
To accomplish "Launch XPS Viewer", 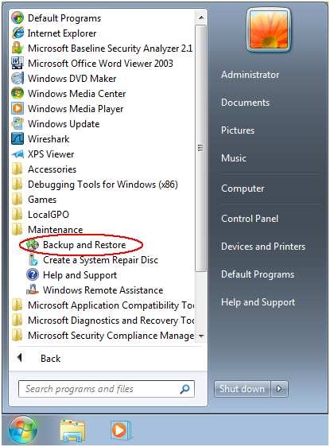I will [51, 154].
